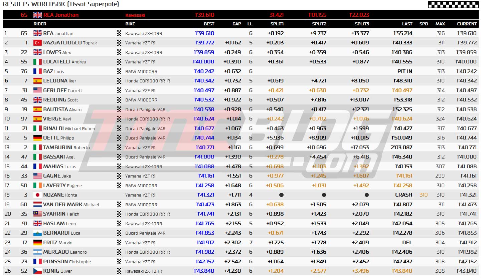Click the BEST column header
The image size is (483, 279).
pos(209,24)
